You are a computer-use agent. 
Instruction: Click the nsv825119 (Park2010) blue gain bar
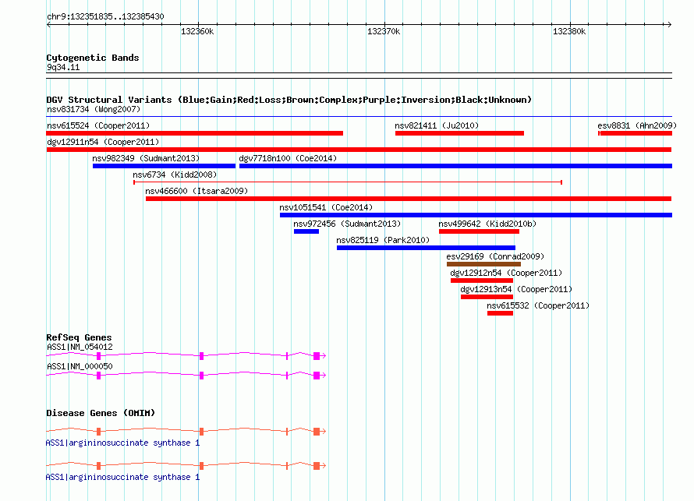(426, 248)
